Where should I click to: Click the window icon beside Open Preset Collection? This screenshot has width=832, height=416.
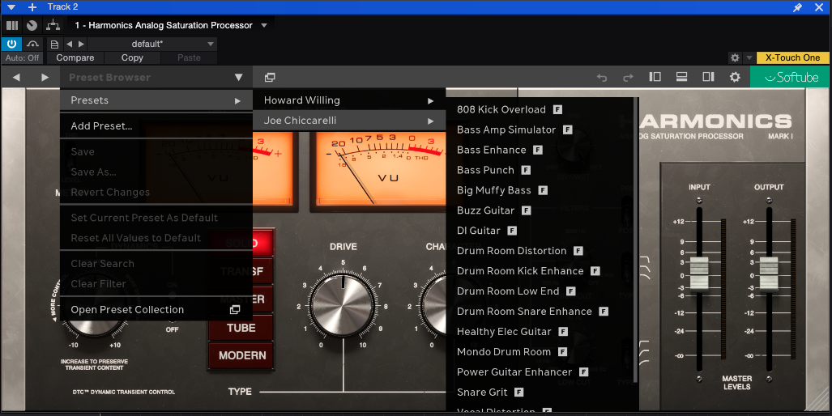coord(234,309)
